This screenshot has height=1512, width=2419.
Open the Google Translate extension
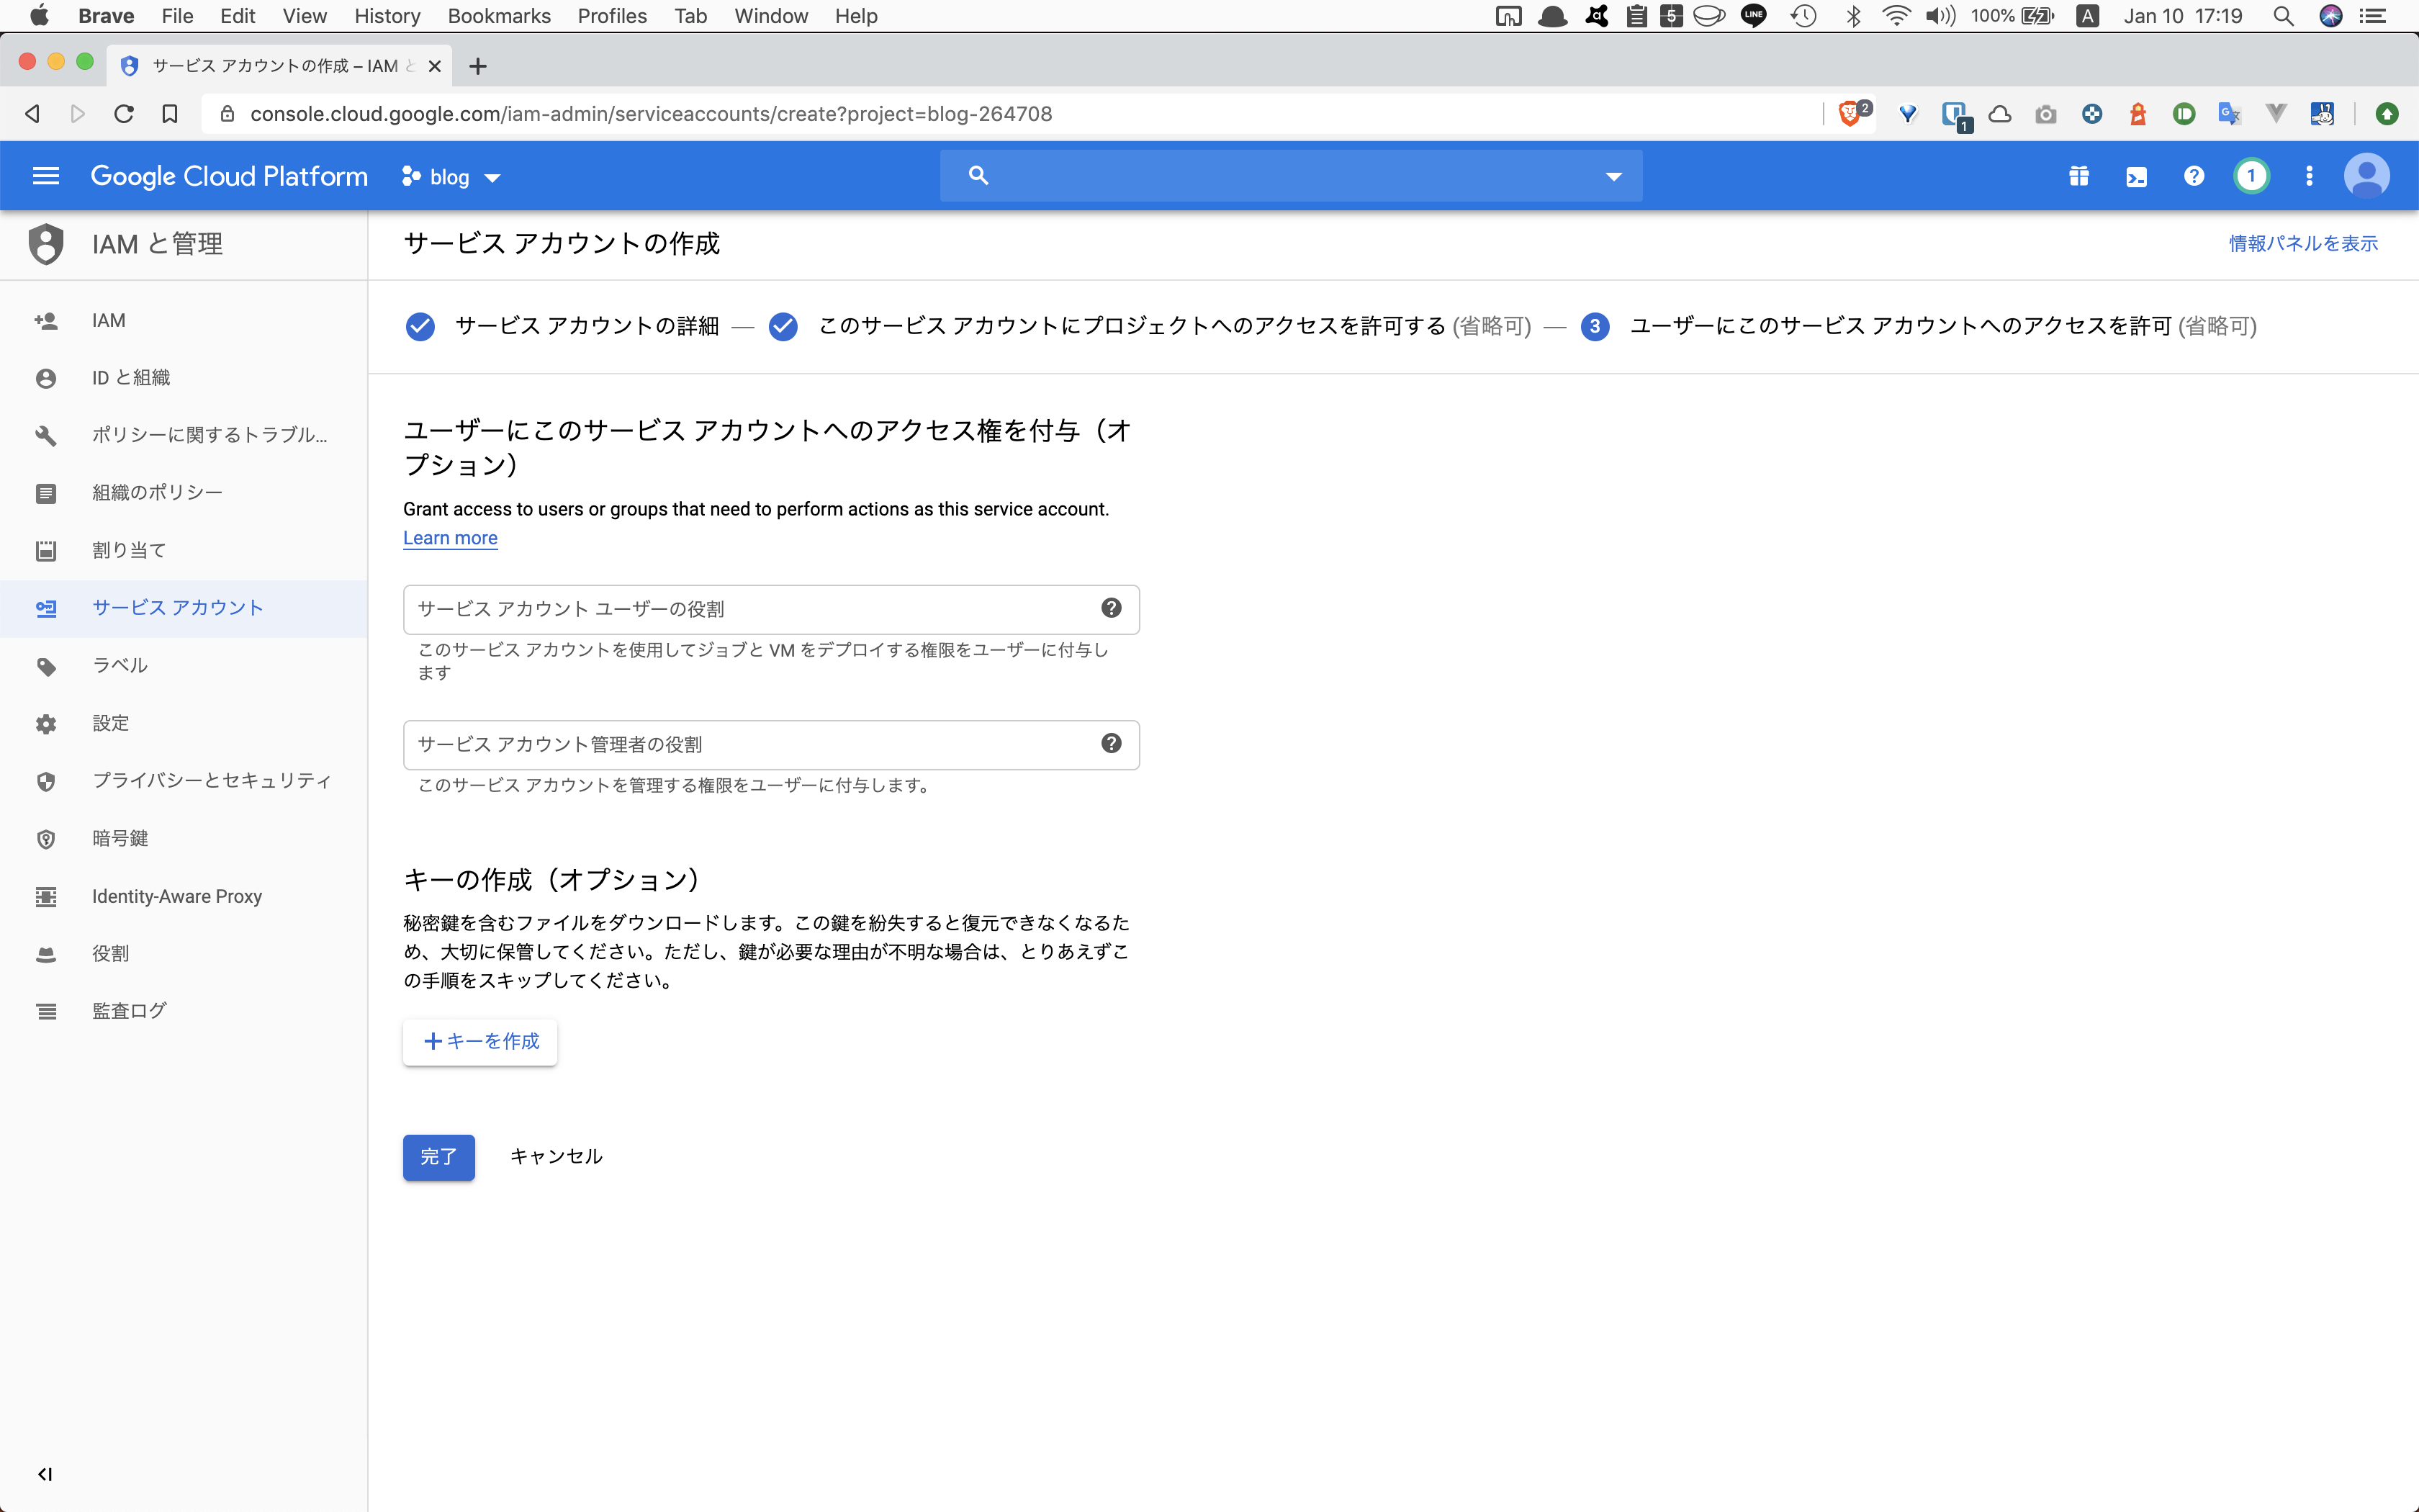[x=2230, y=113]
